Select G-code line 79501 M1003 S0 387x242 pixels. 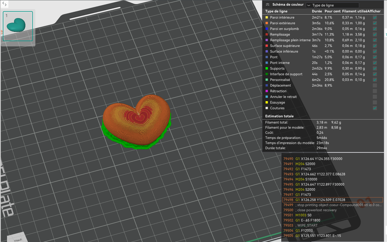[x=303, y=215]
